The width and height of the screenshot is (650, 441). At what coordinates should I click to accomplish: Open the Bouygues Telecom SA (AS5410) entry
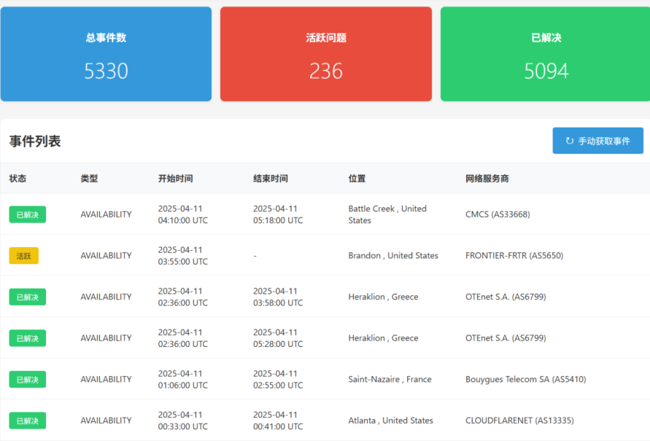pyautogui.click(x=525, y=379)
